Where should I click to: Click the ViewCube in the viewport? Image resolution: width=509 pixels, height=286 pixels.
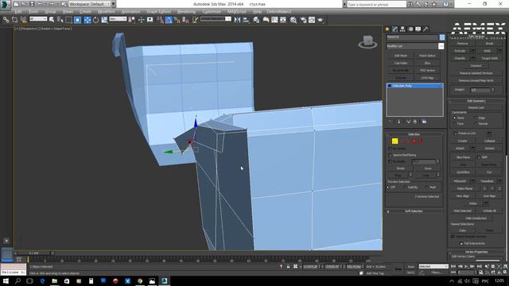tap(367, 41)
